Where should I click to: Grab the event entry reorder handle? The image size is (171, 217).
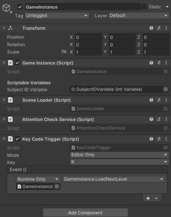click(11, 179)
